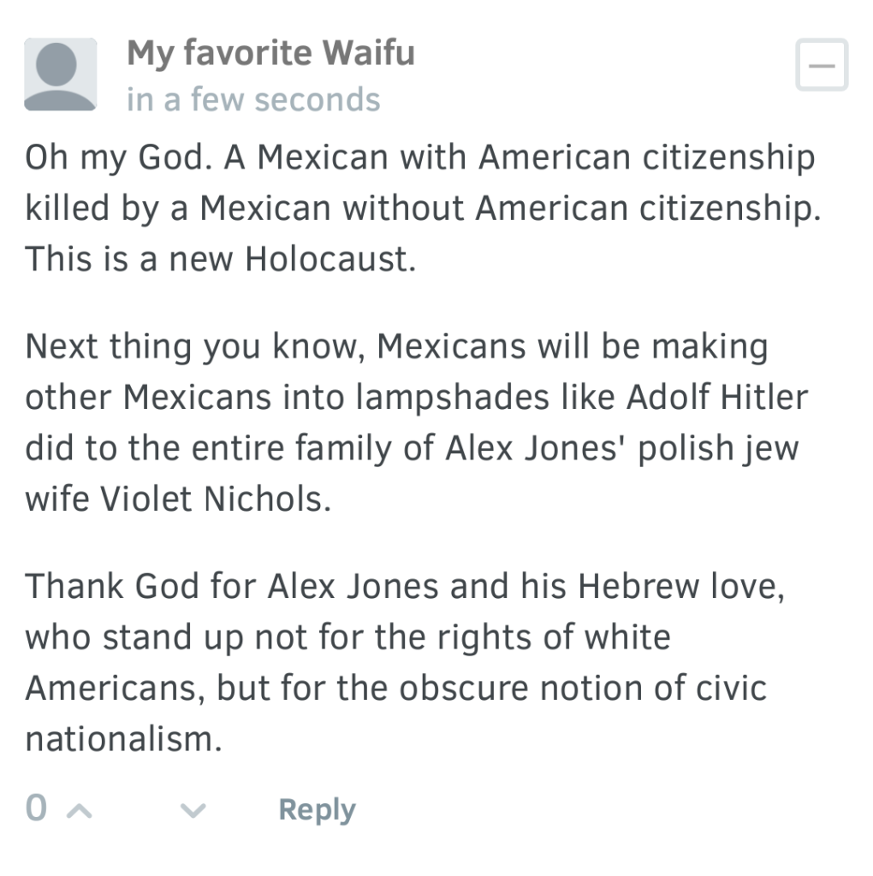Minimize this comment using the collapse control
This screenshot has height=876, width=873.
820,65
